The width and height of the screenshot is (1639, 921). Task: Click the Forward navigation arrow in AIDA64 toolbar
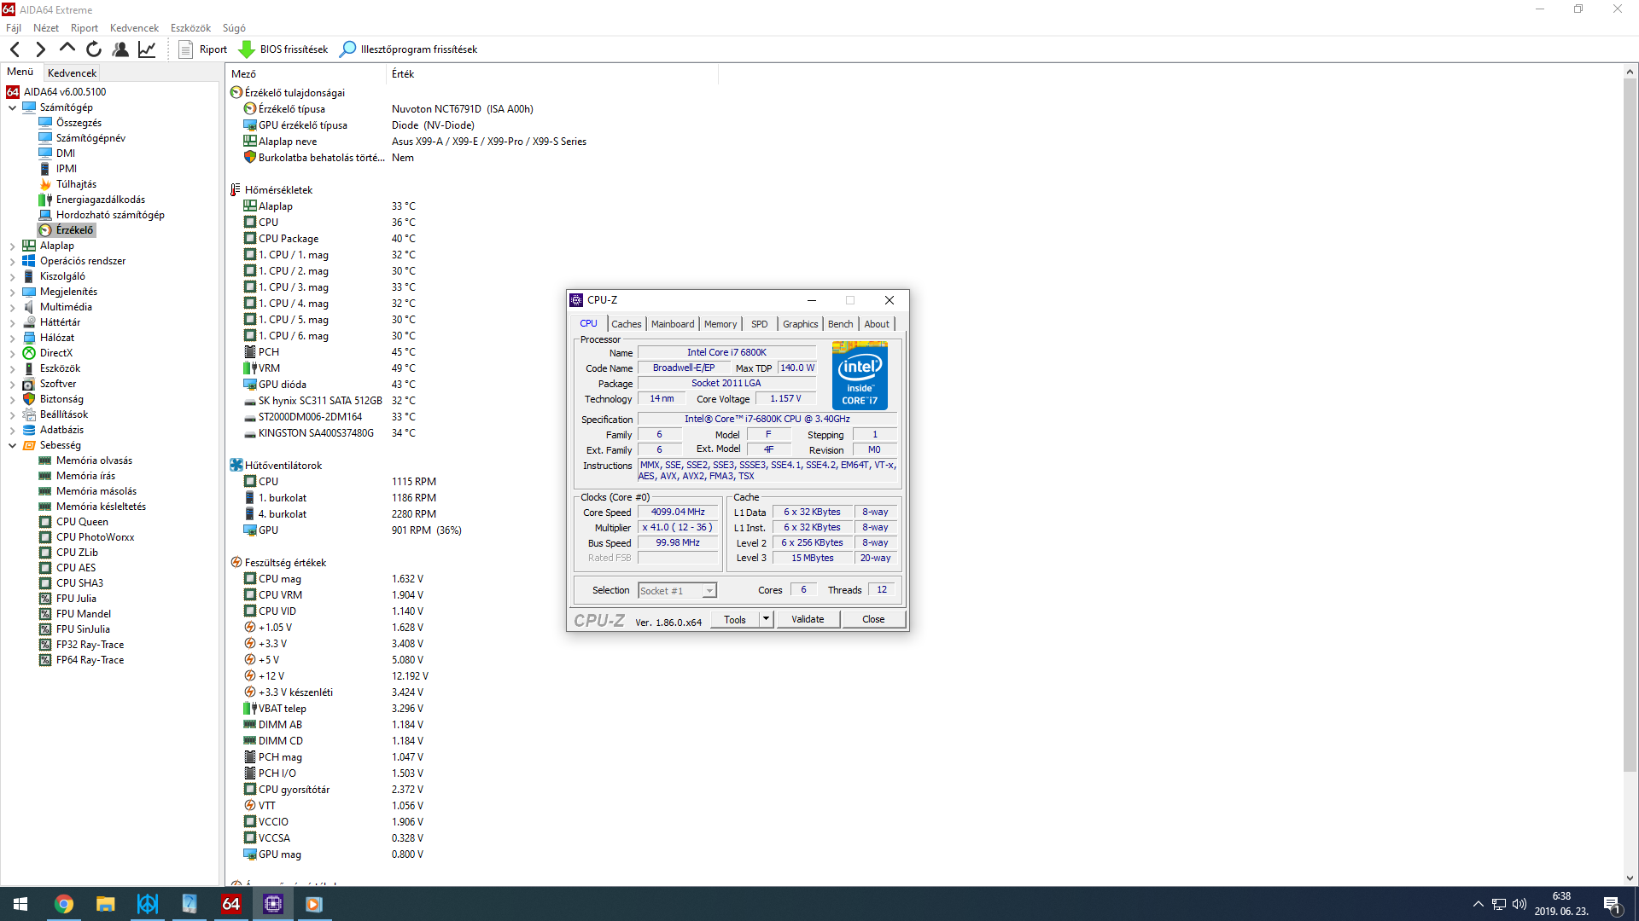[40, 49]
